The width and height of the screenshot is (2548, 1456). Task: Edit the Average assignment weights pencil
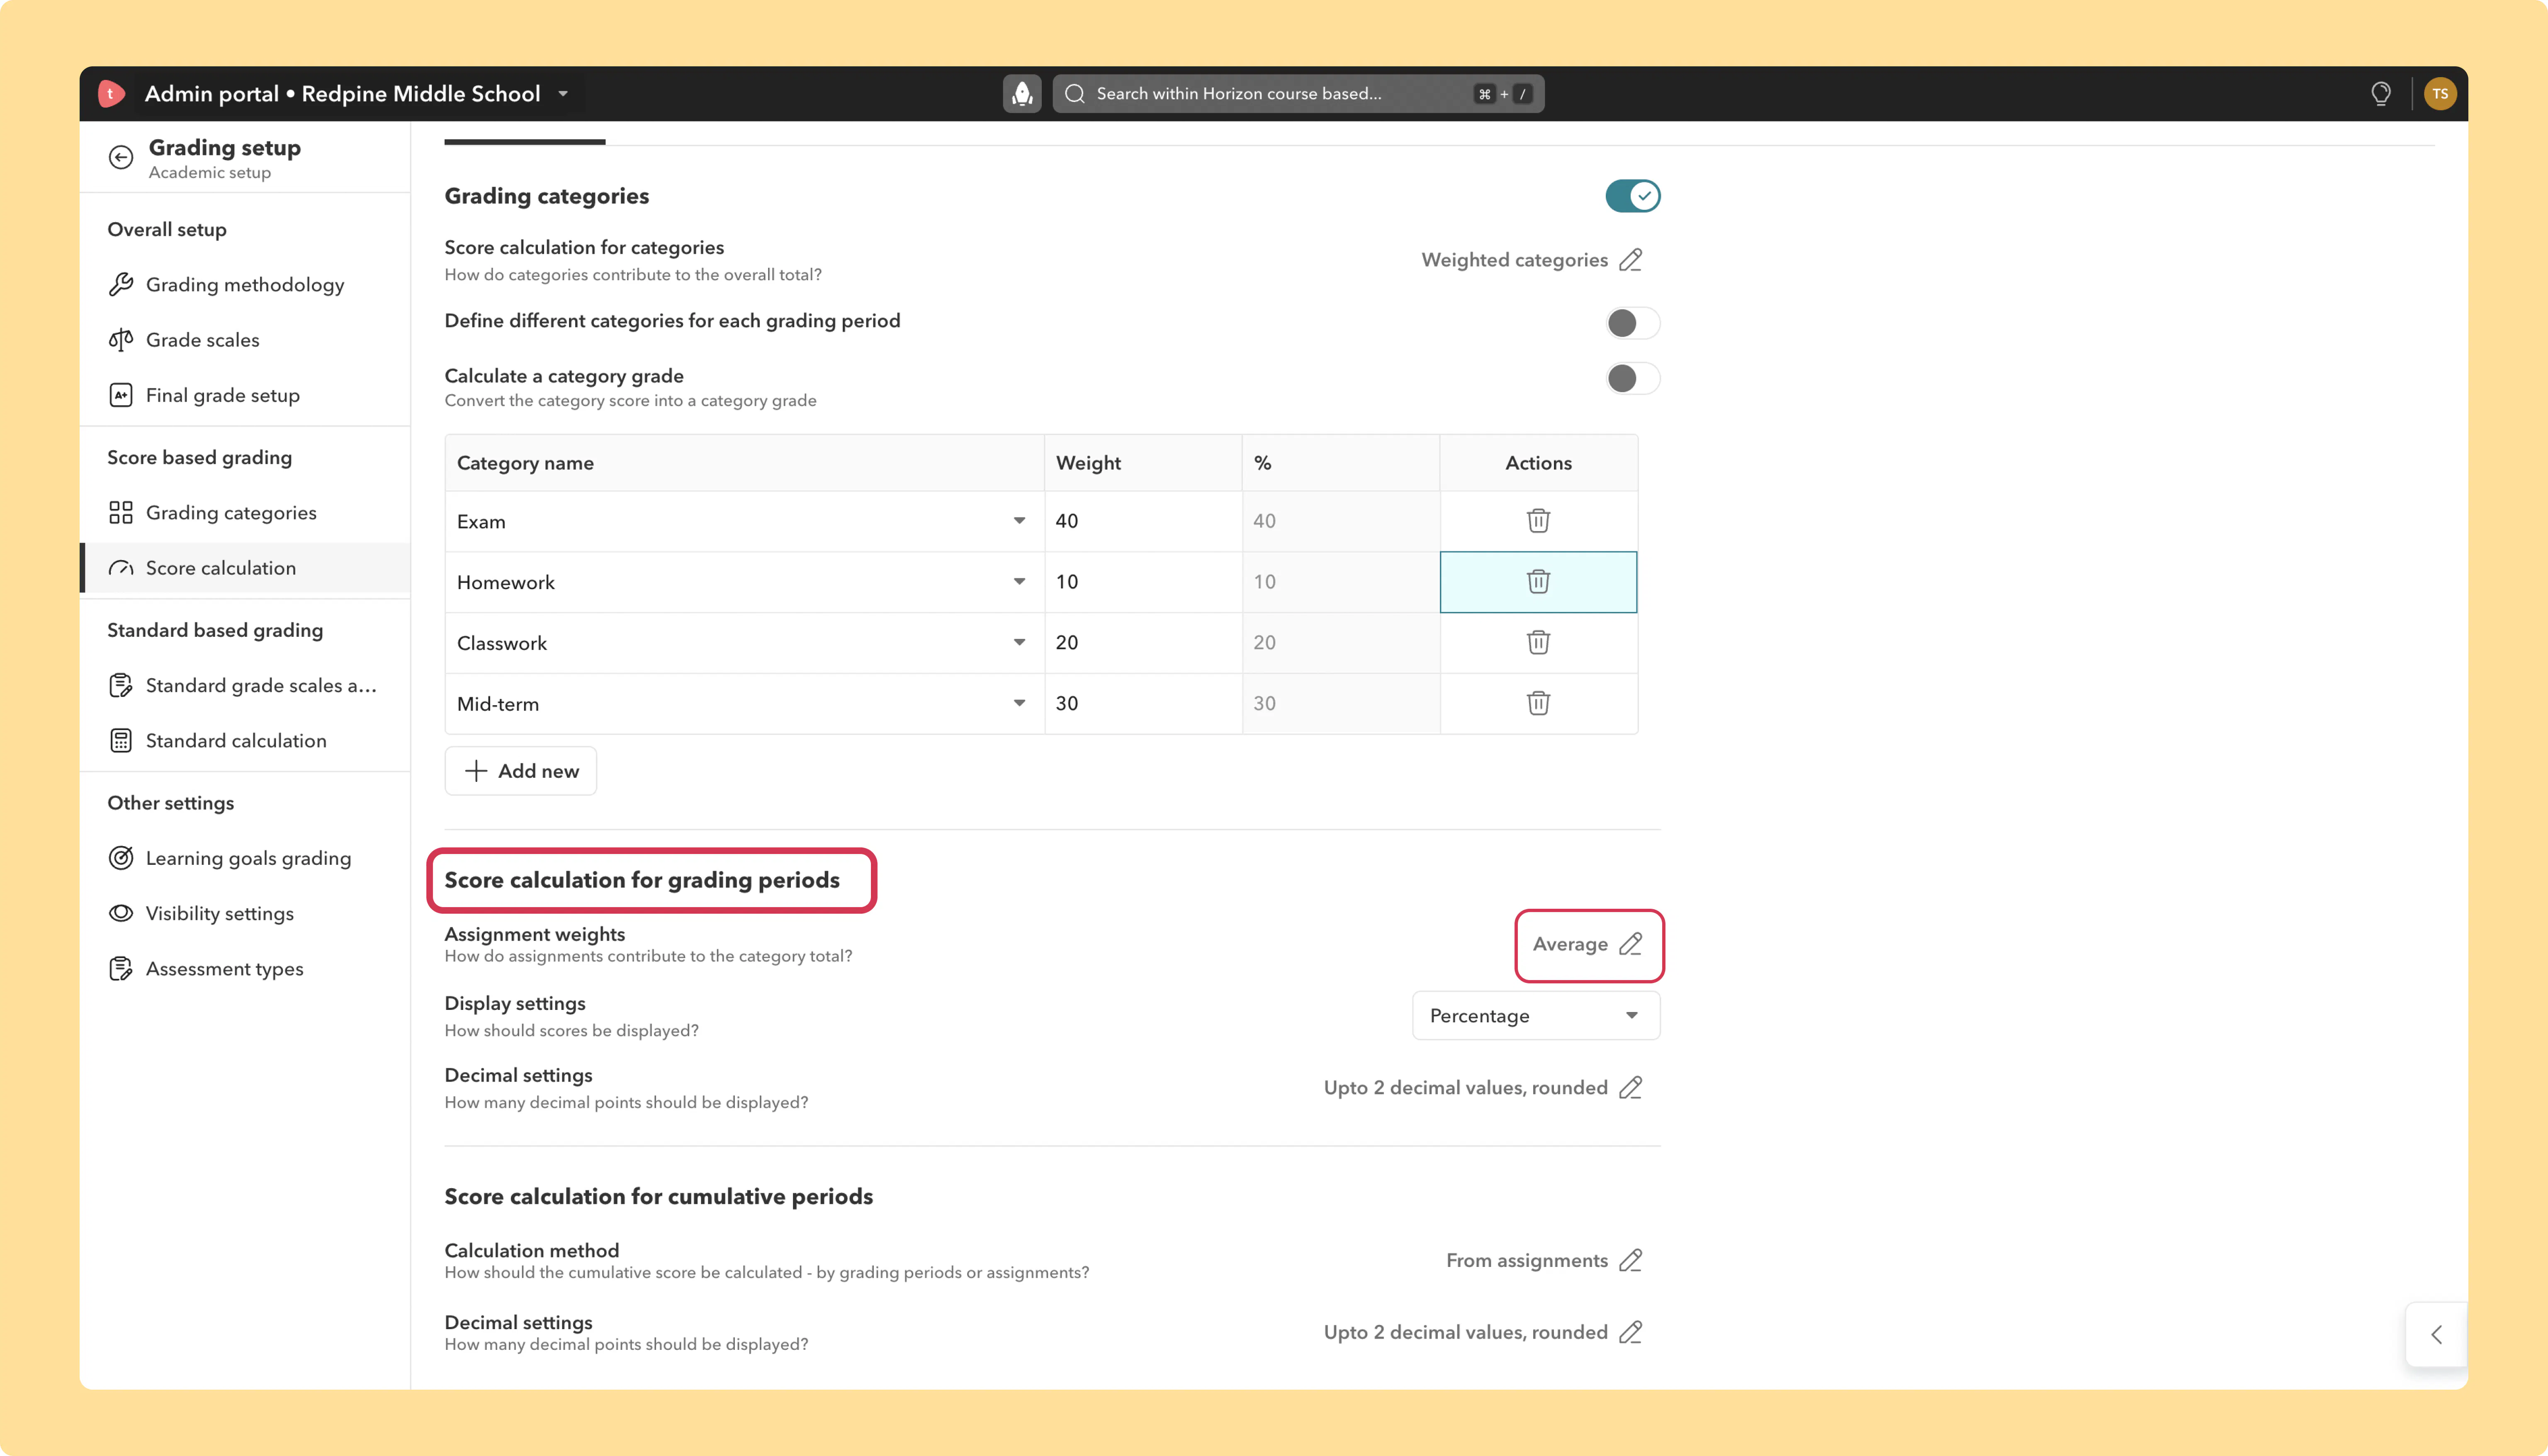pos(1631,944)
